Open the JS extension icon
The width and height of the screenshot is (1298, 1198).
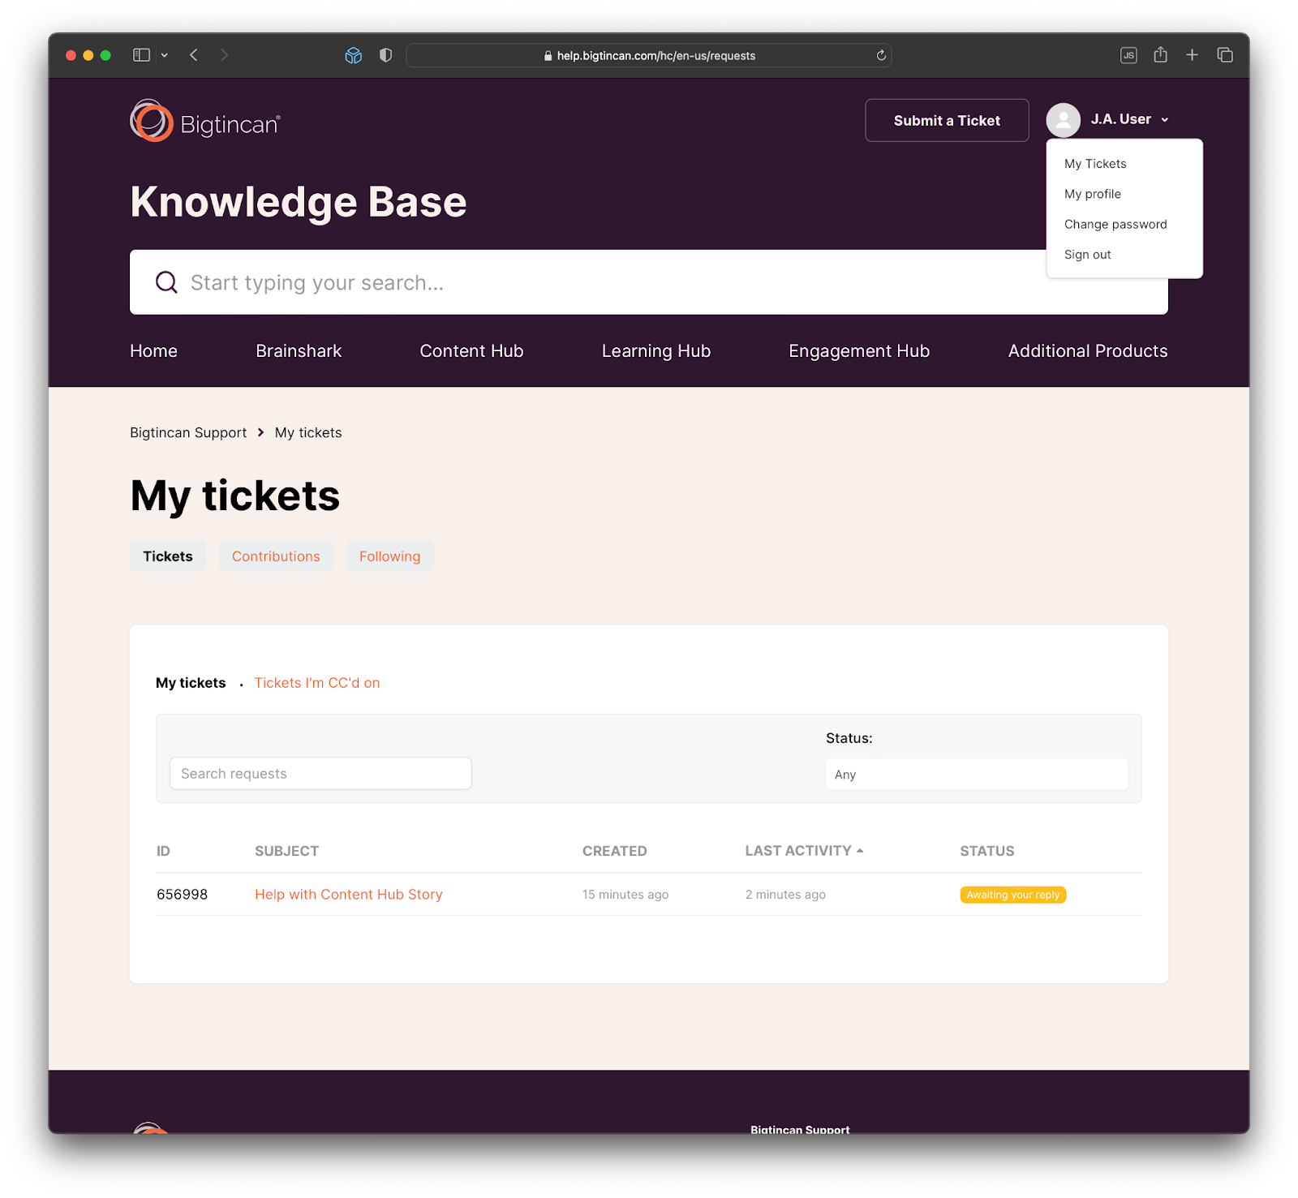click(1128, 55)
